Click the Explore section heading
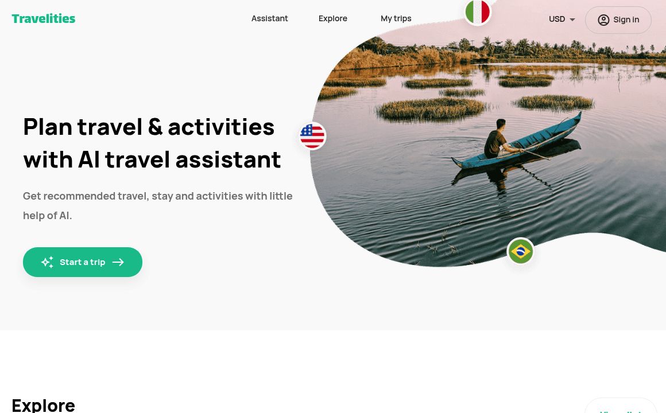The image size is (666, 413). point(43,406)
